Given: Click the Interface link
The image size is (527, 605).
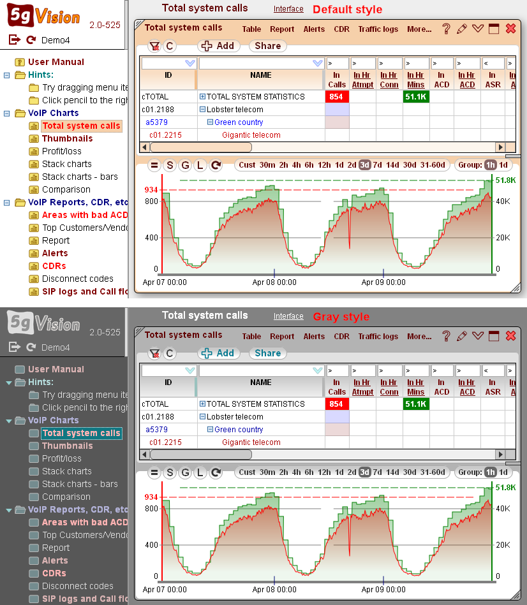Looking at the screenshot, I should coord(288,9).
